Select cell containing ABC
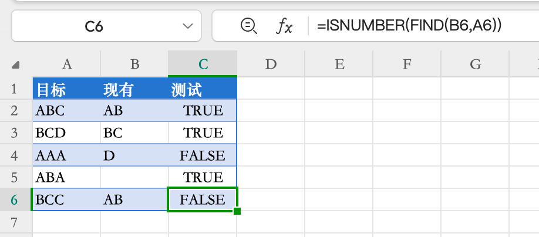Screen dimensions: 539x237 [x=66, y=111]
